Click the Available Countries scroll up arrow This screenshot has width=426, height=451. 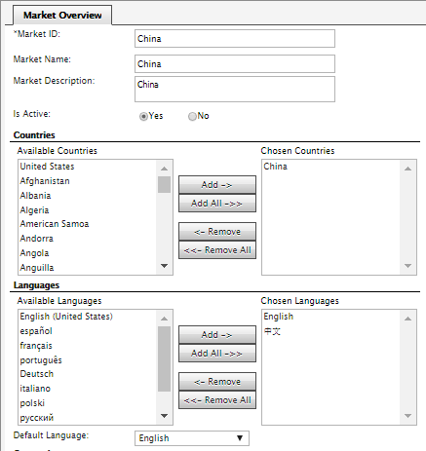click(165, 169)
